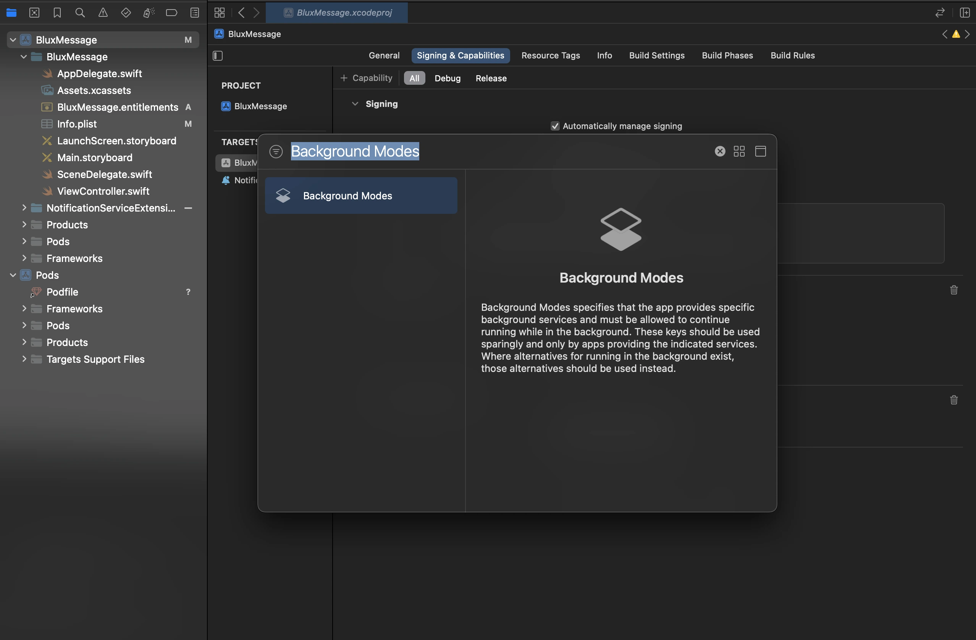Select the Signing & Capabilities tab
Viewport: 976px width, 640px height.
[x=461, y=56]
